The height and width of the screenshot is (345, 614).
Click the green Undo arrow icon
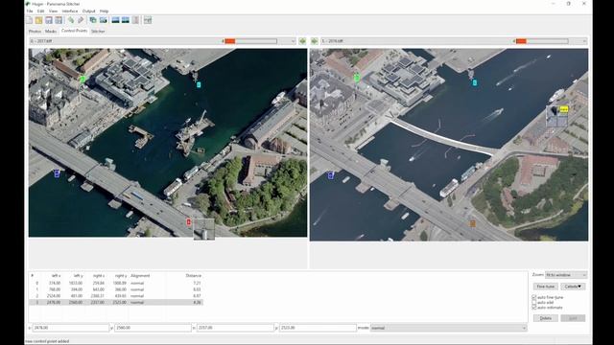pyautogui.click(x=71, y=20)
